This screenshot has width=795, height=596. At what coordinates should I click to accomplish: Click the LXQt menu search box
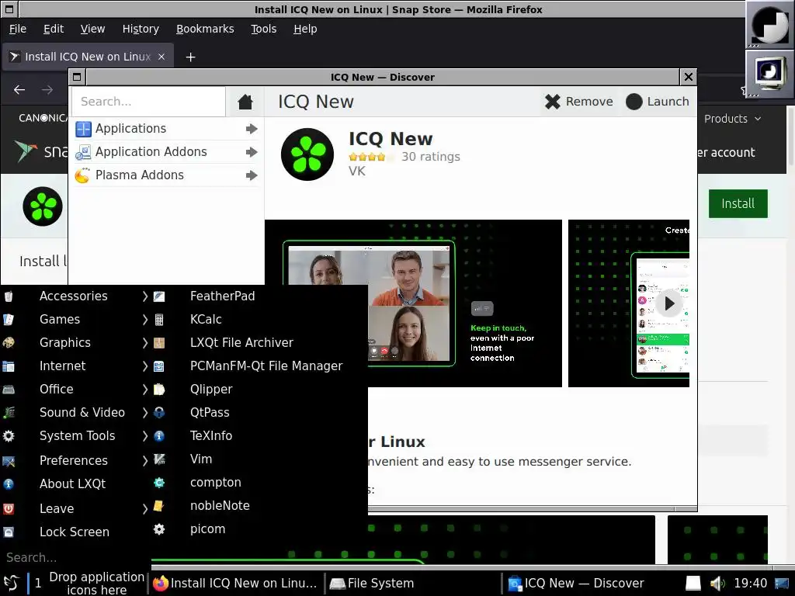76,557
